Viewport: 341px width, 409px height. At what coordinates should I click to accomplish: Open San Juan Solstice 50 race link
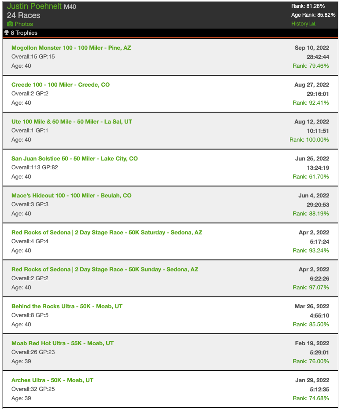[74, 158]
